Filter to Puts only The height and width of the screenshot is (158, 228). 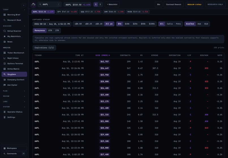(x=178, y=24)
